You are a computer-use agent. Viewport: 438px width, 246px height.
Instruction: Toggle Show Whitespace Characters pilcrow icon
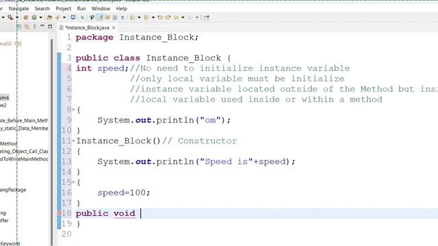click(123, 17)
